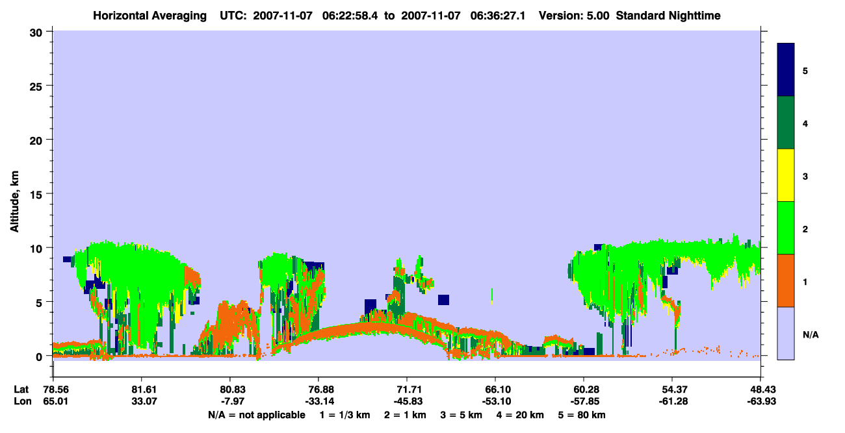Click 'Standard Nighttime' in the title
This screenshot has width=845, height=433.
[x=668, y=16]
